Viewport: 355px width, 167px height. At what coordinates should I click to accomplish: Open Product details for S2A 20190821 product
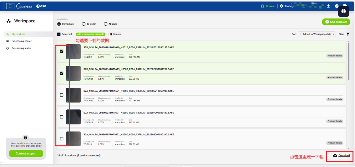tap(335, 121)
